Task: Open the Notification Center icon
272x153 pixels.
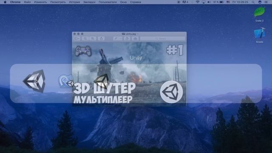Action: coord(266,2)
